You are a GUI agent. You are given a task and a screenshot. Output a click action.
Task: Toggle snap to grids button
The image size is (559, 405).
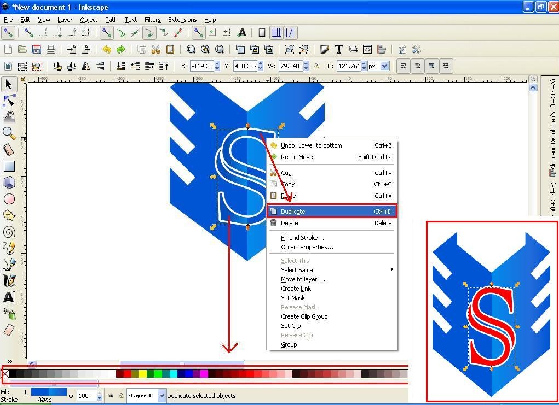click(276, 33)
